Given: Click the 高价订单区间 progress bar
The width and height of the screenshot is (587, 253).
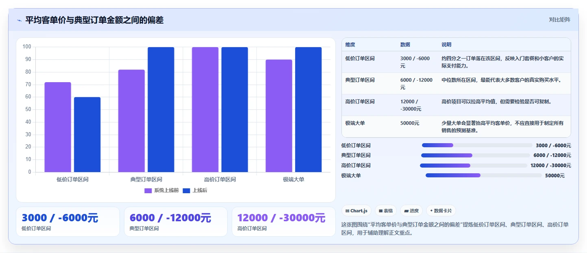Looking at the screenshot, I should click(473, 166).
